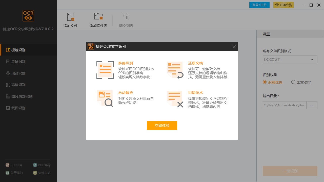324x182 pixels.
Task: Open the DOCX文件 format dropdown
Action: 290,59
